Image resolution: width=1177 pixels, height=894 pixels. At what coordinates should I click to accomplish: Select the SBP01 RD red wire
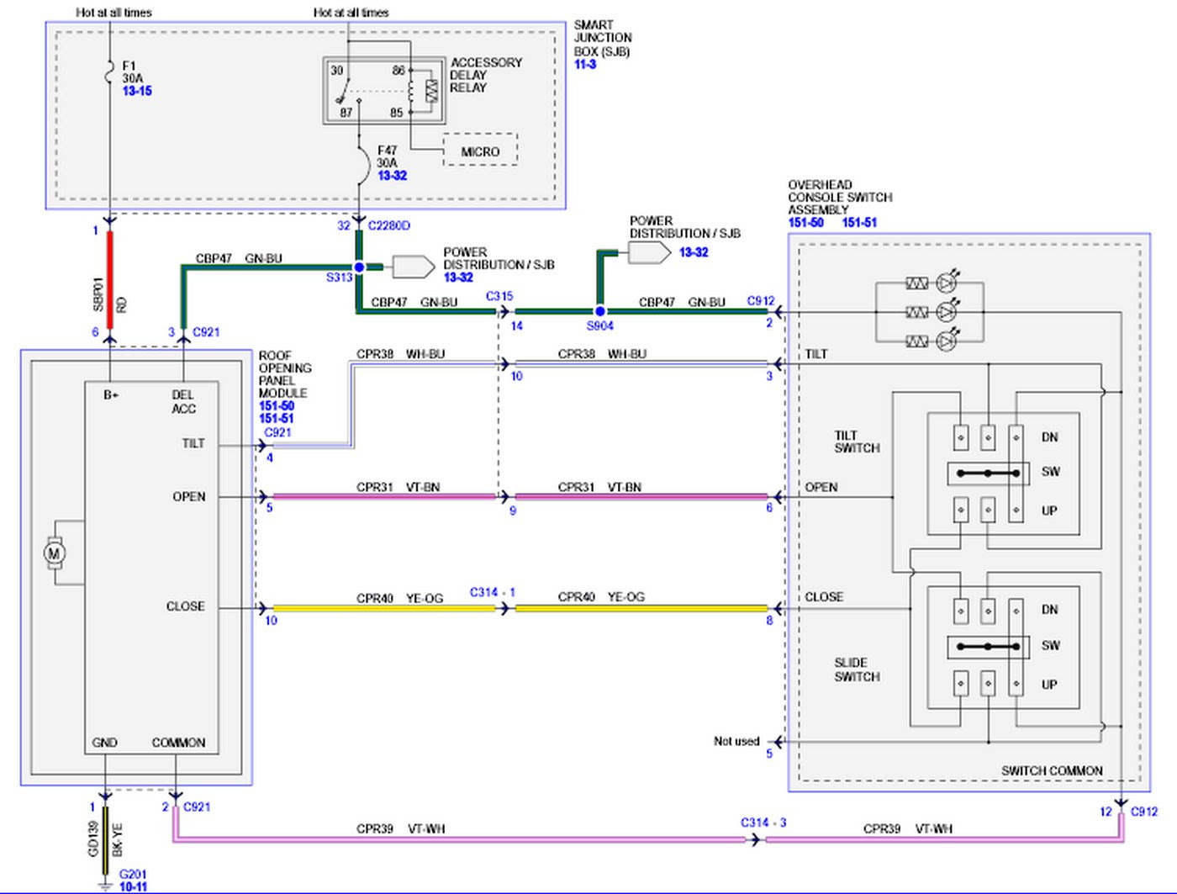point(110,279)
